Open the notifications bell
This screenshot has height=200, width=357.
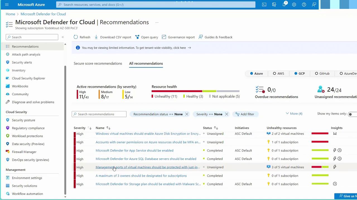[284, 5]
